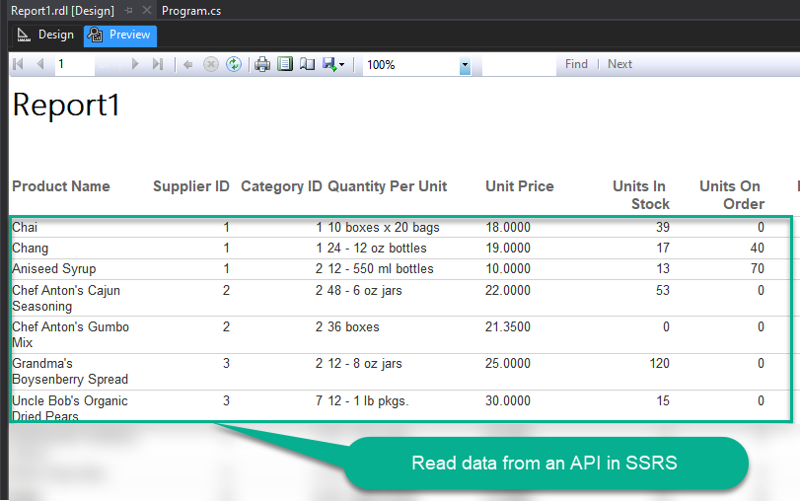Click the 18.0000 unit price cell
The height and width of the screenshot is (501, 800).
click(508, 227)
